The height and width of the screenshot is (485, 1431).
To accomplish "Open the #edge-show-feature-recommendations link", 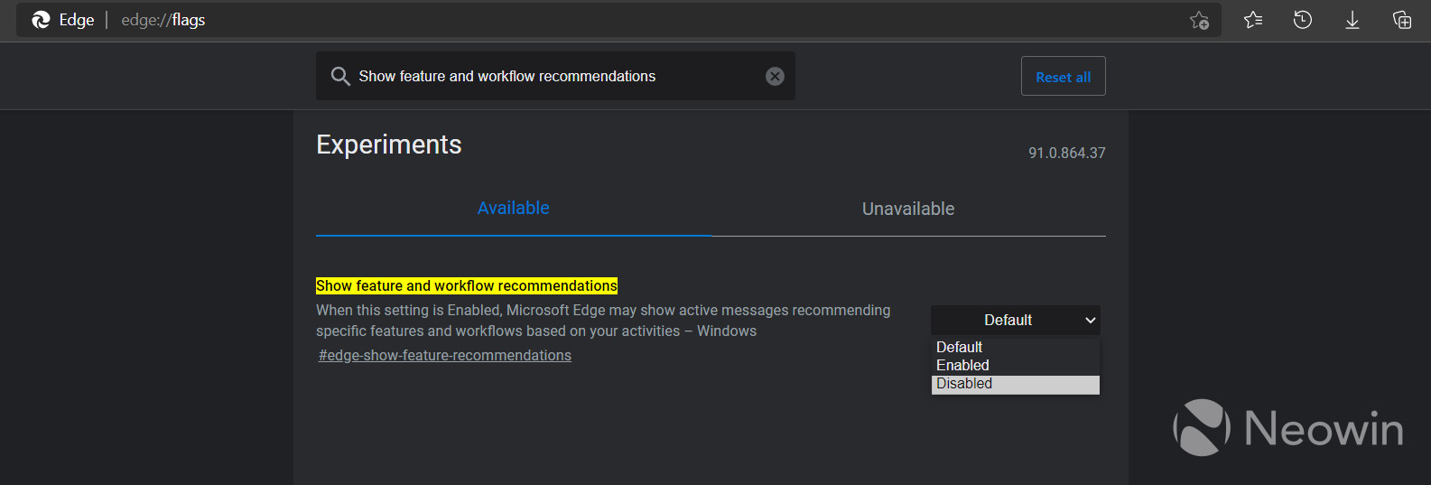I will (445, 356).
